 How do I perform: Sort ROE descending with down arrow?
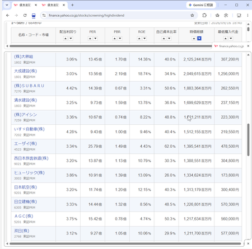144,39
